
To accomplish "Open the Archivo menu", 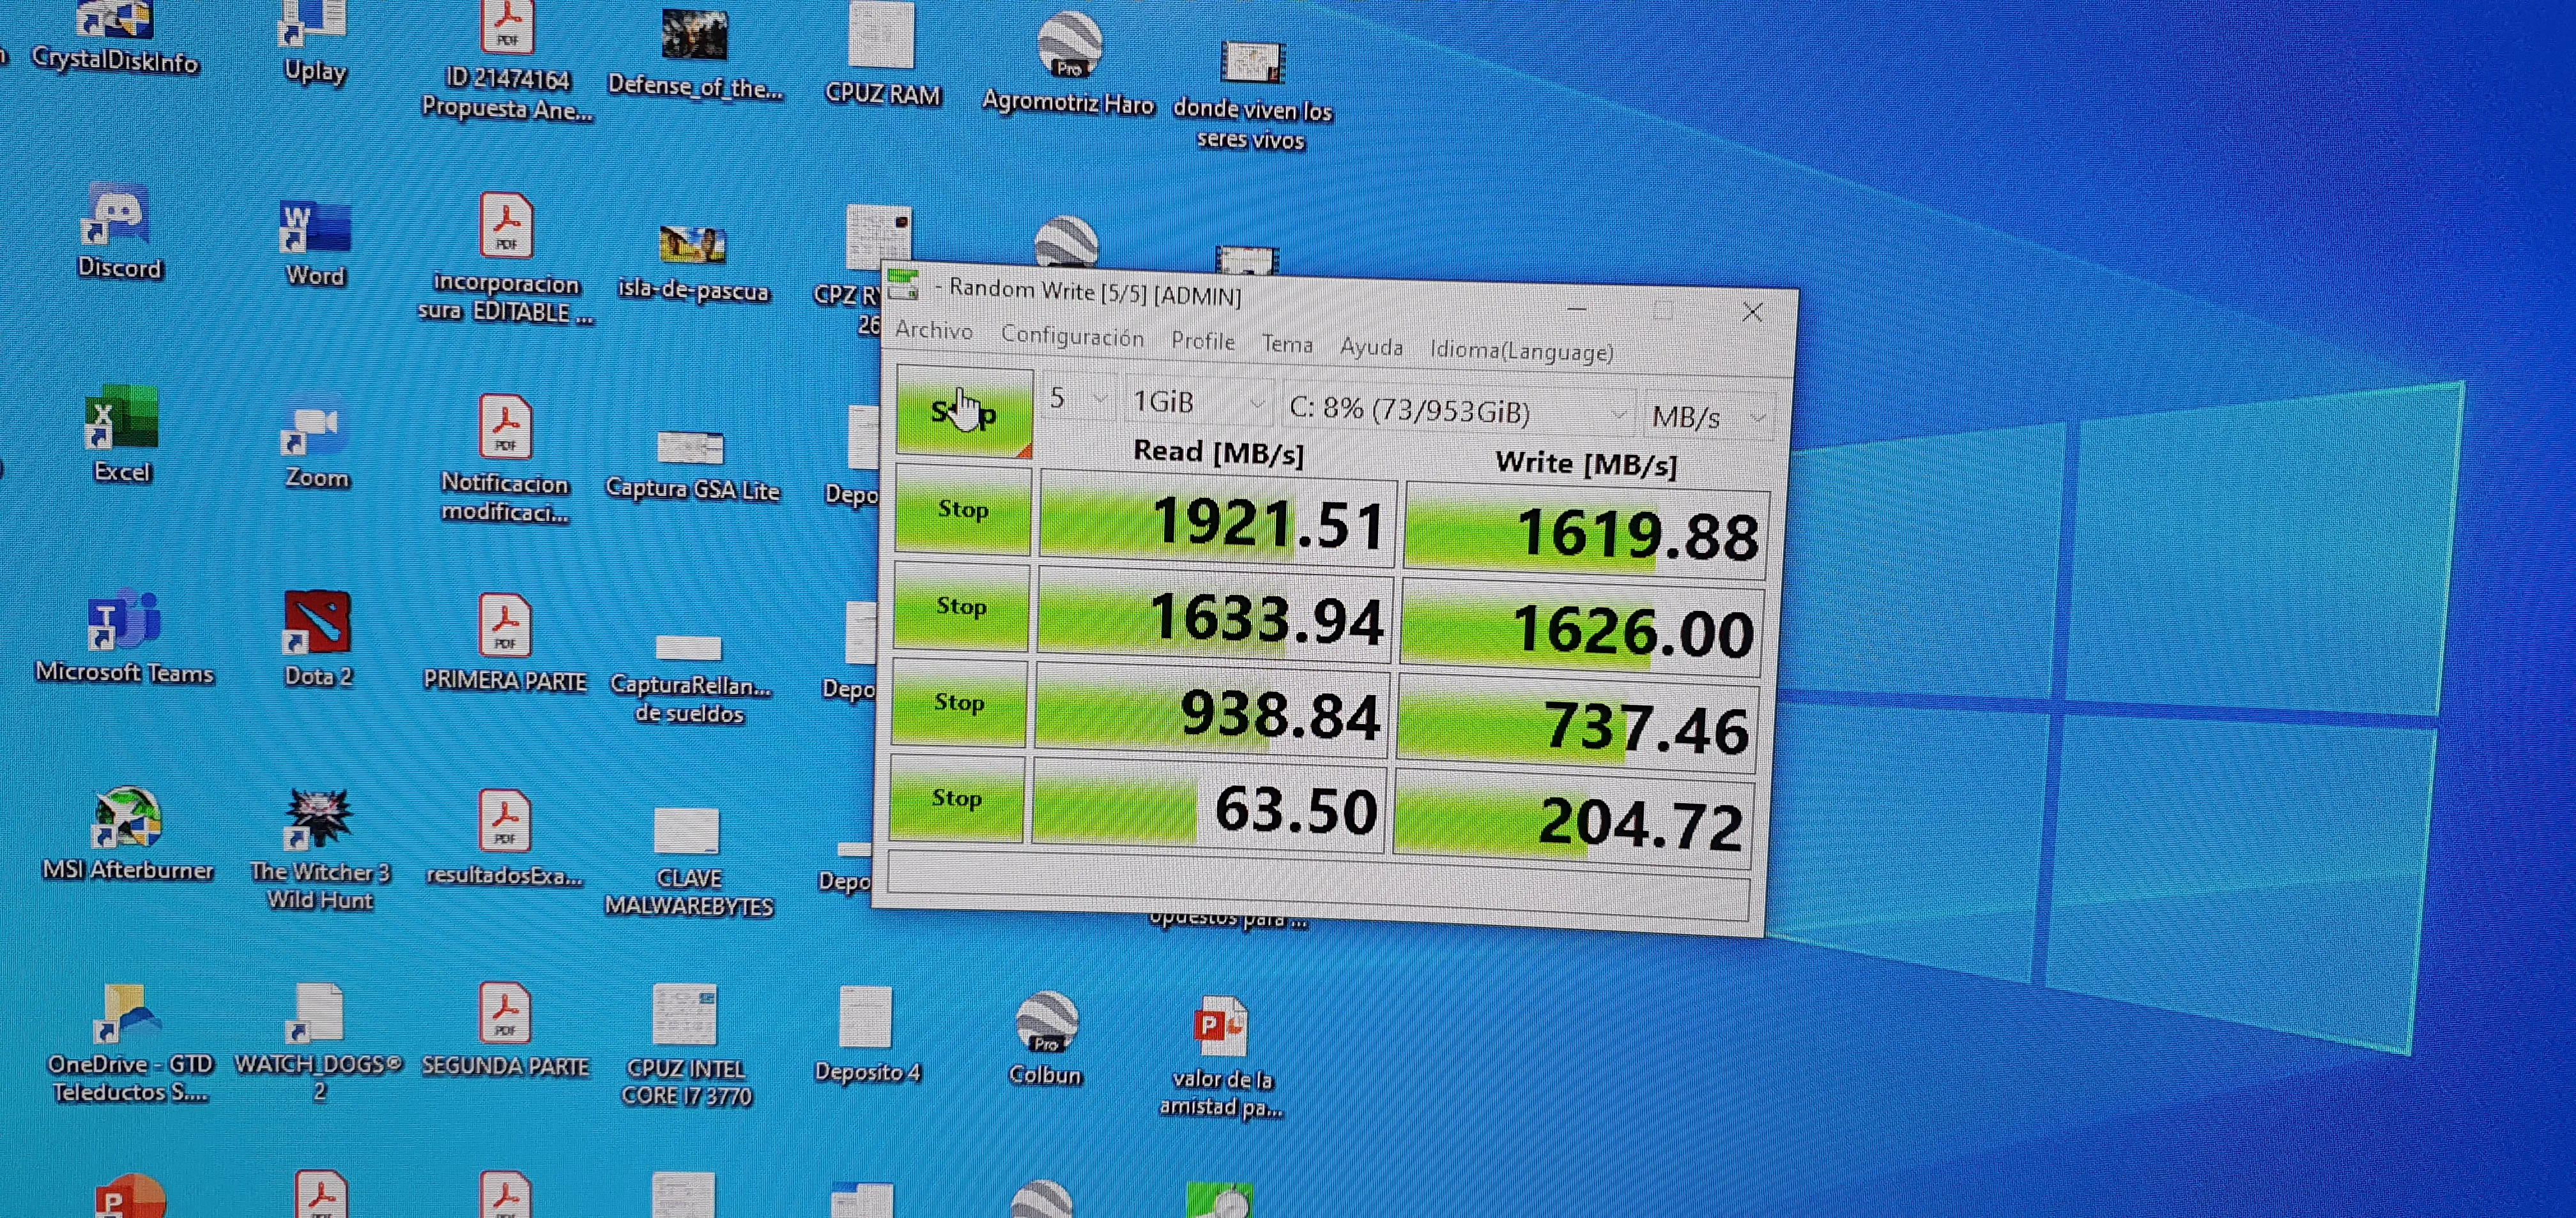I will point(933,331).
